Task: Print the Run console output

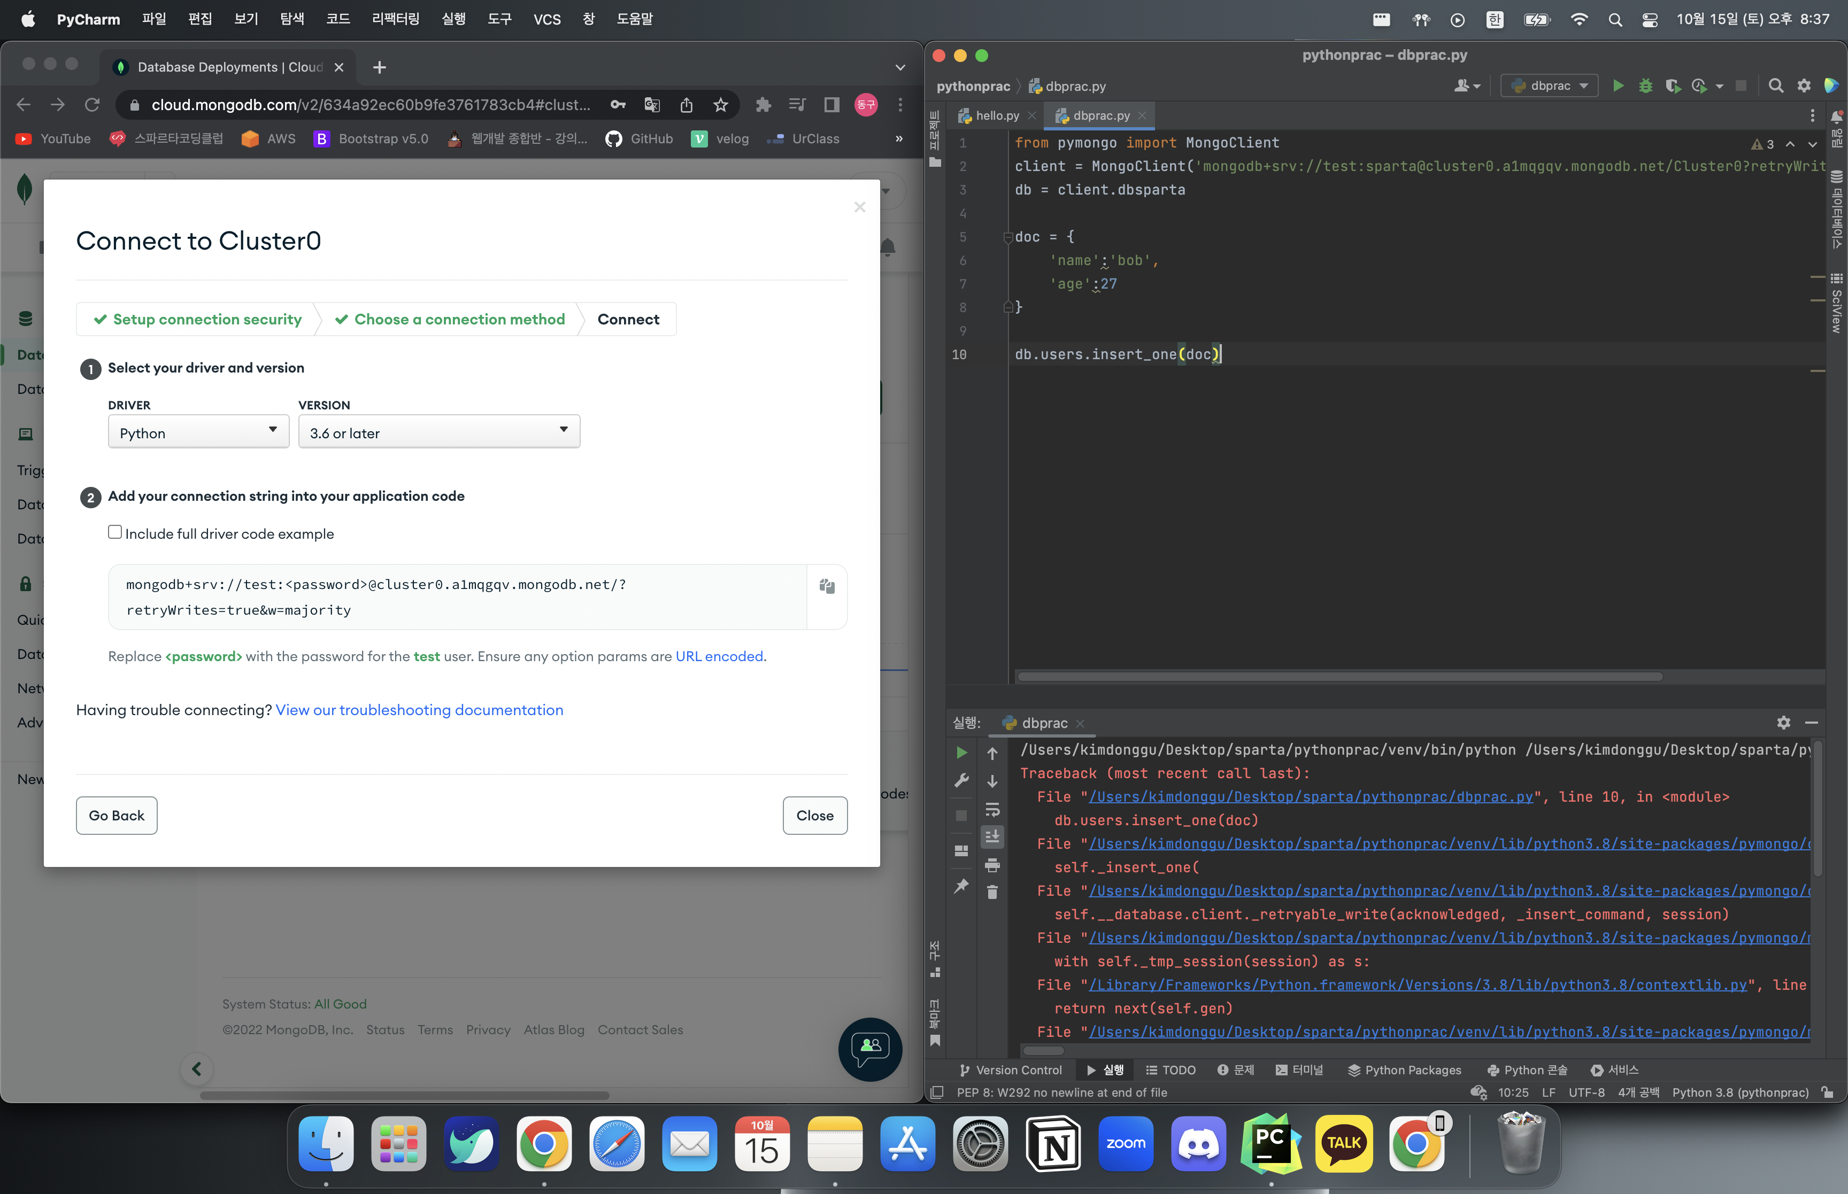Action: [x=992, y=865]
